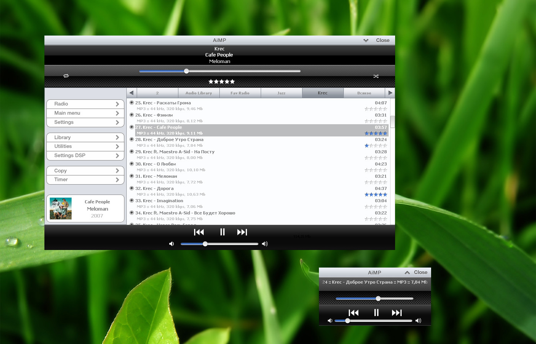Click the track marker icon for На Посту
This screenshot has width=536, height=344.
tap(132, 152)
